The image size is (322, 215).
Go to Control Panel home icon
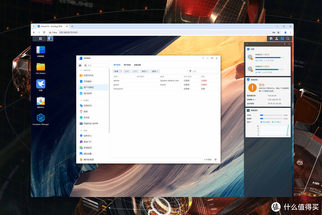pyautogui.click(x=80, y=65)
